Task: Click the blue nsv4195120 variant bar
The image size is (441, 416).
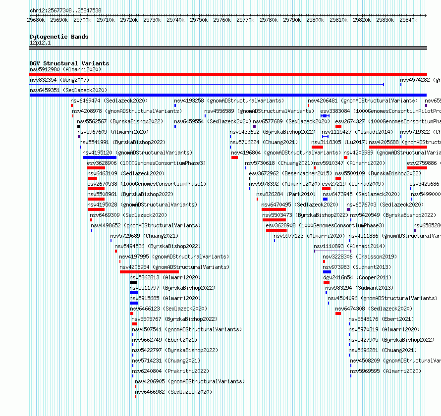Action: pos(100,157)
